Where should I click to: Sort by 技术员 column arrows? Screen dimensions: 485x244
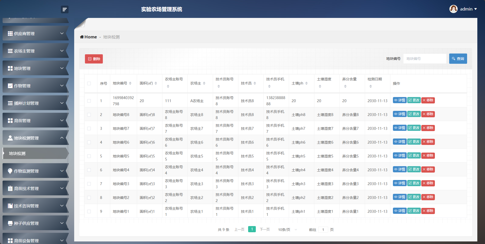click(x=255, y=83)
